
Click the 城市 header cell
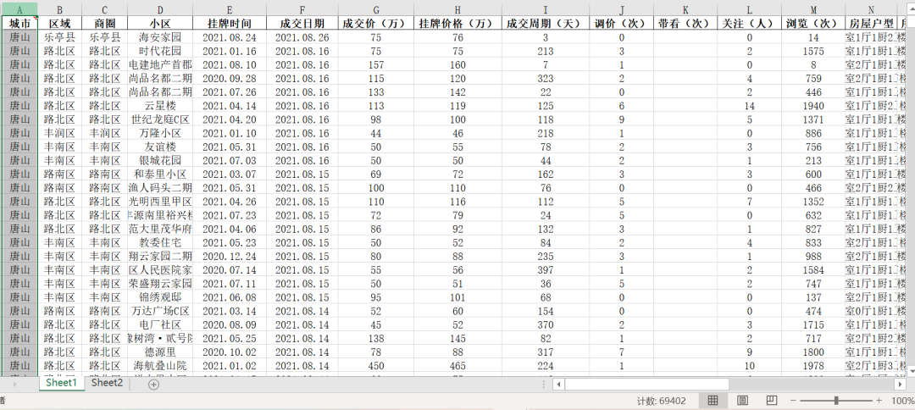(x=20, y=24)
